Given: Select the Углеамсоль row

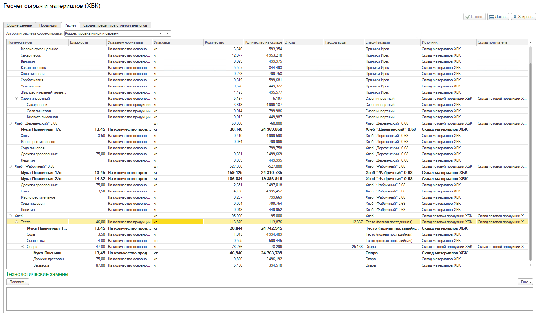Looking at the screenshot, I should 267,86.
